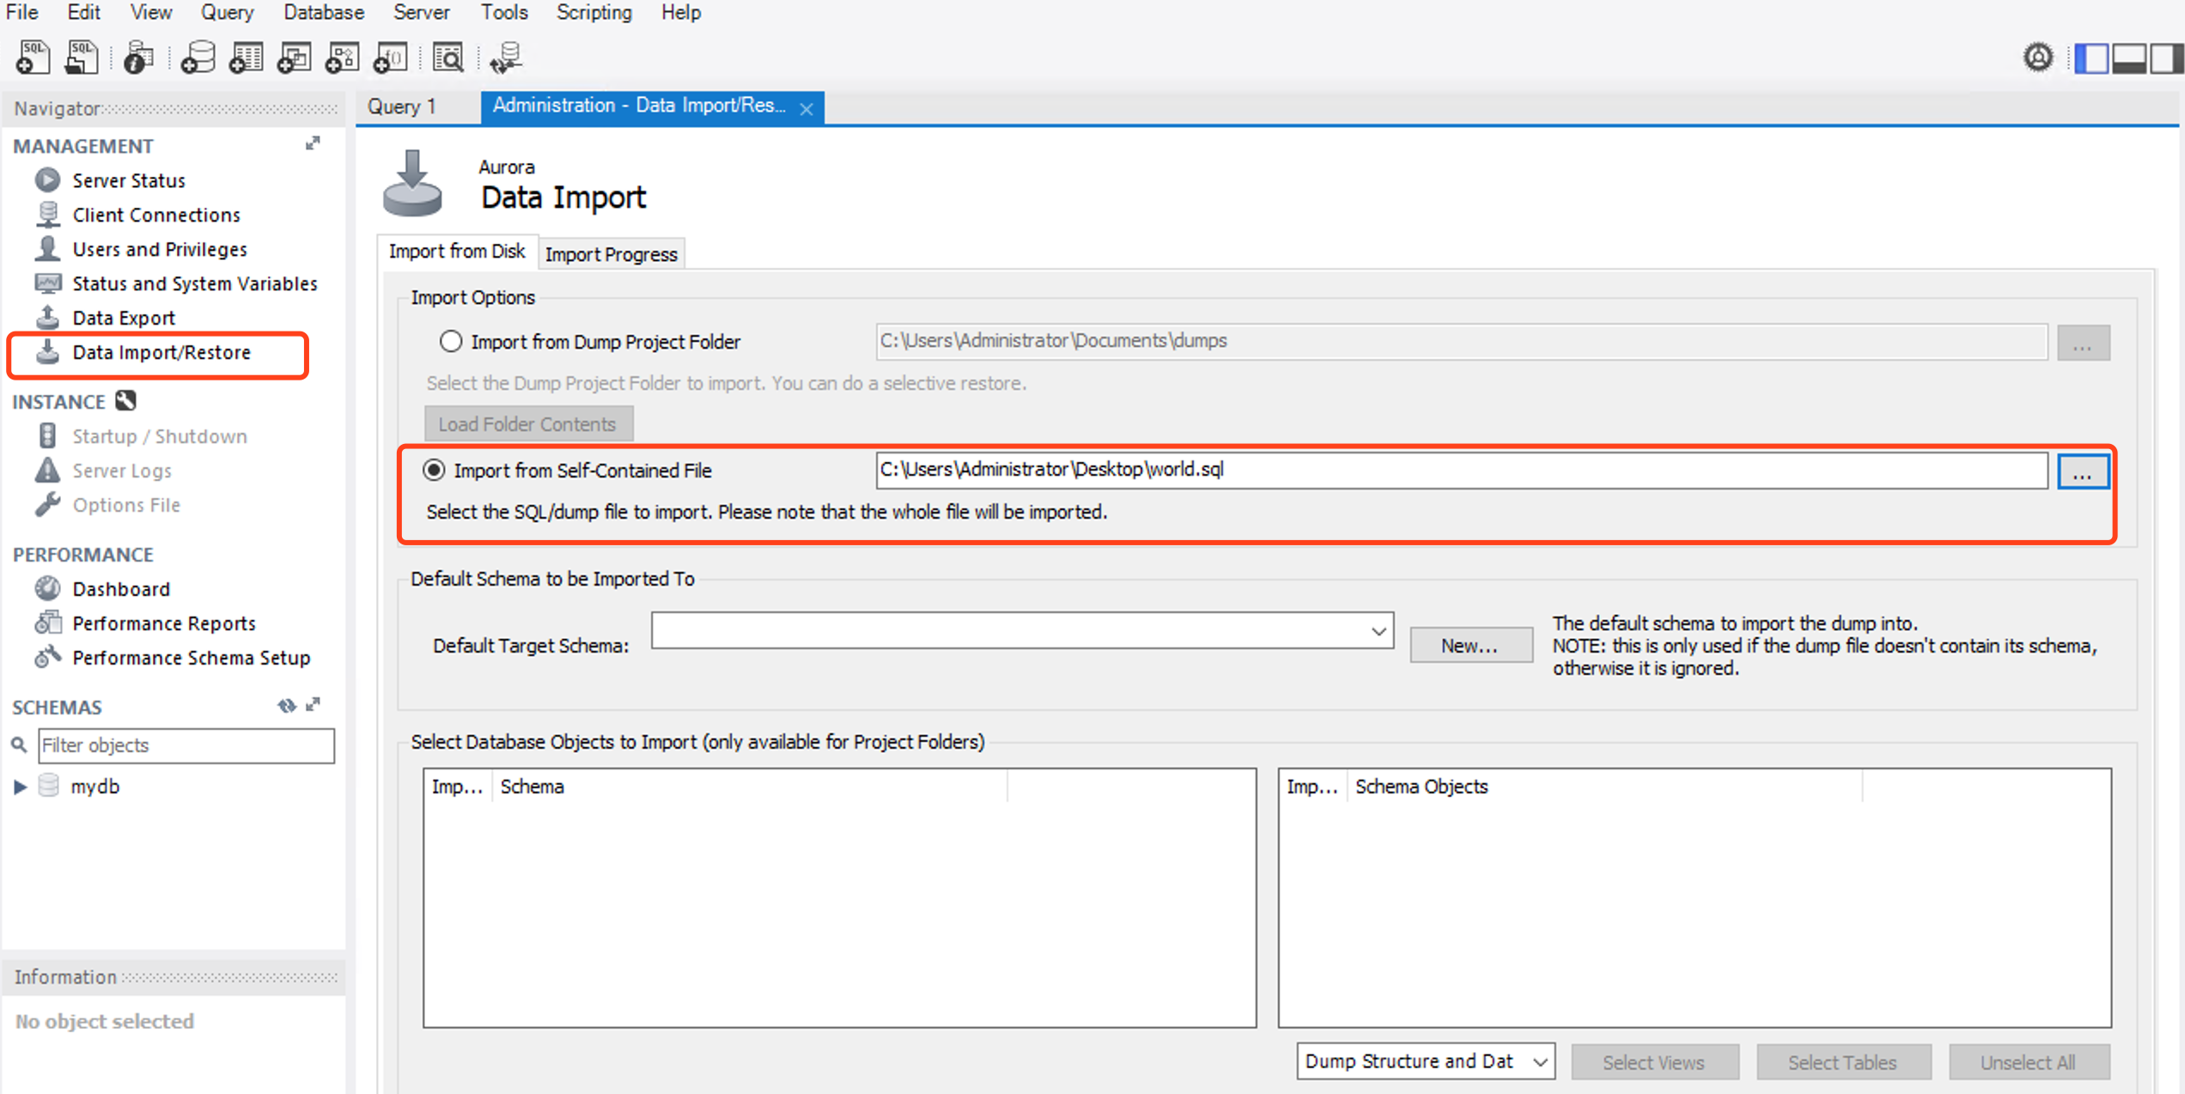Click the reconnect to DBMS toolbar icon
This screenshot has width=2185, height=1094.
[x=507, y=58]
